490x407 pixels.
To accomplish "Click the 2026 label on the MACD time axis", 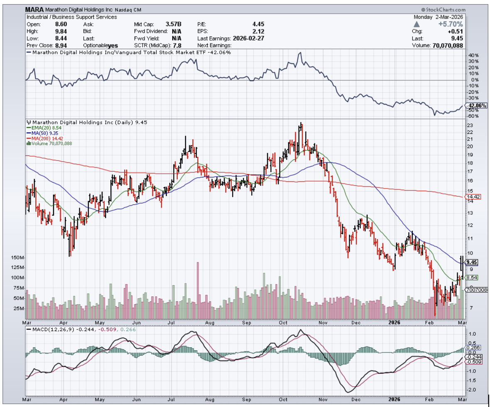I will (394, 400).
